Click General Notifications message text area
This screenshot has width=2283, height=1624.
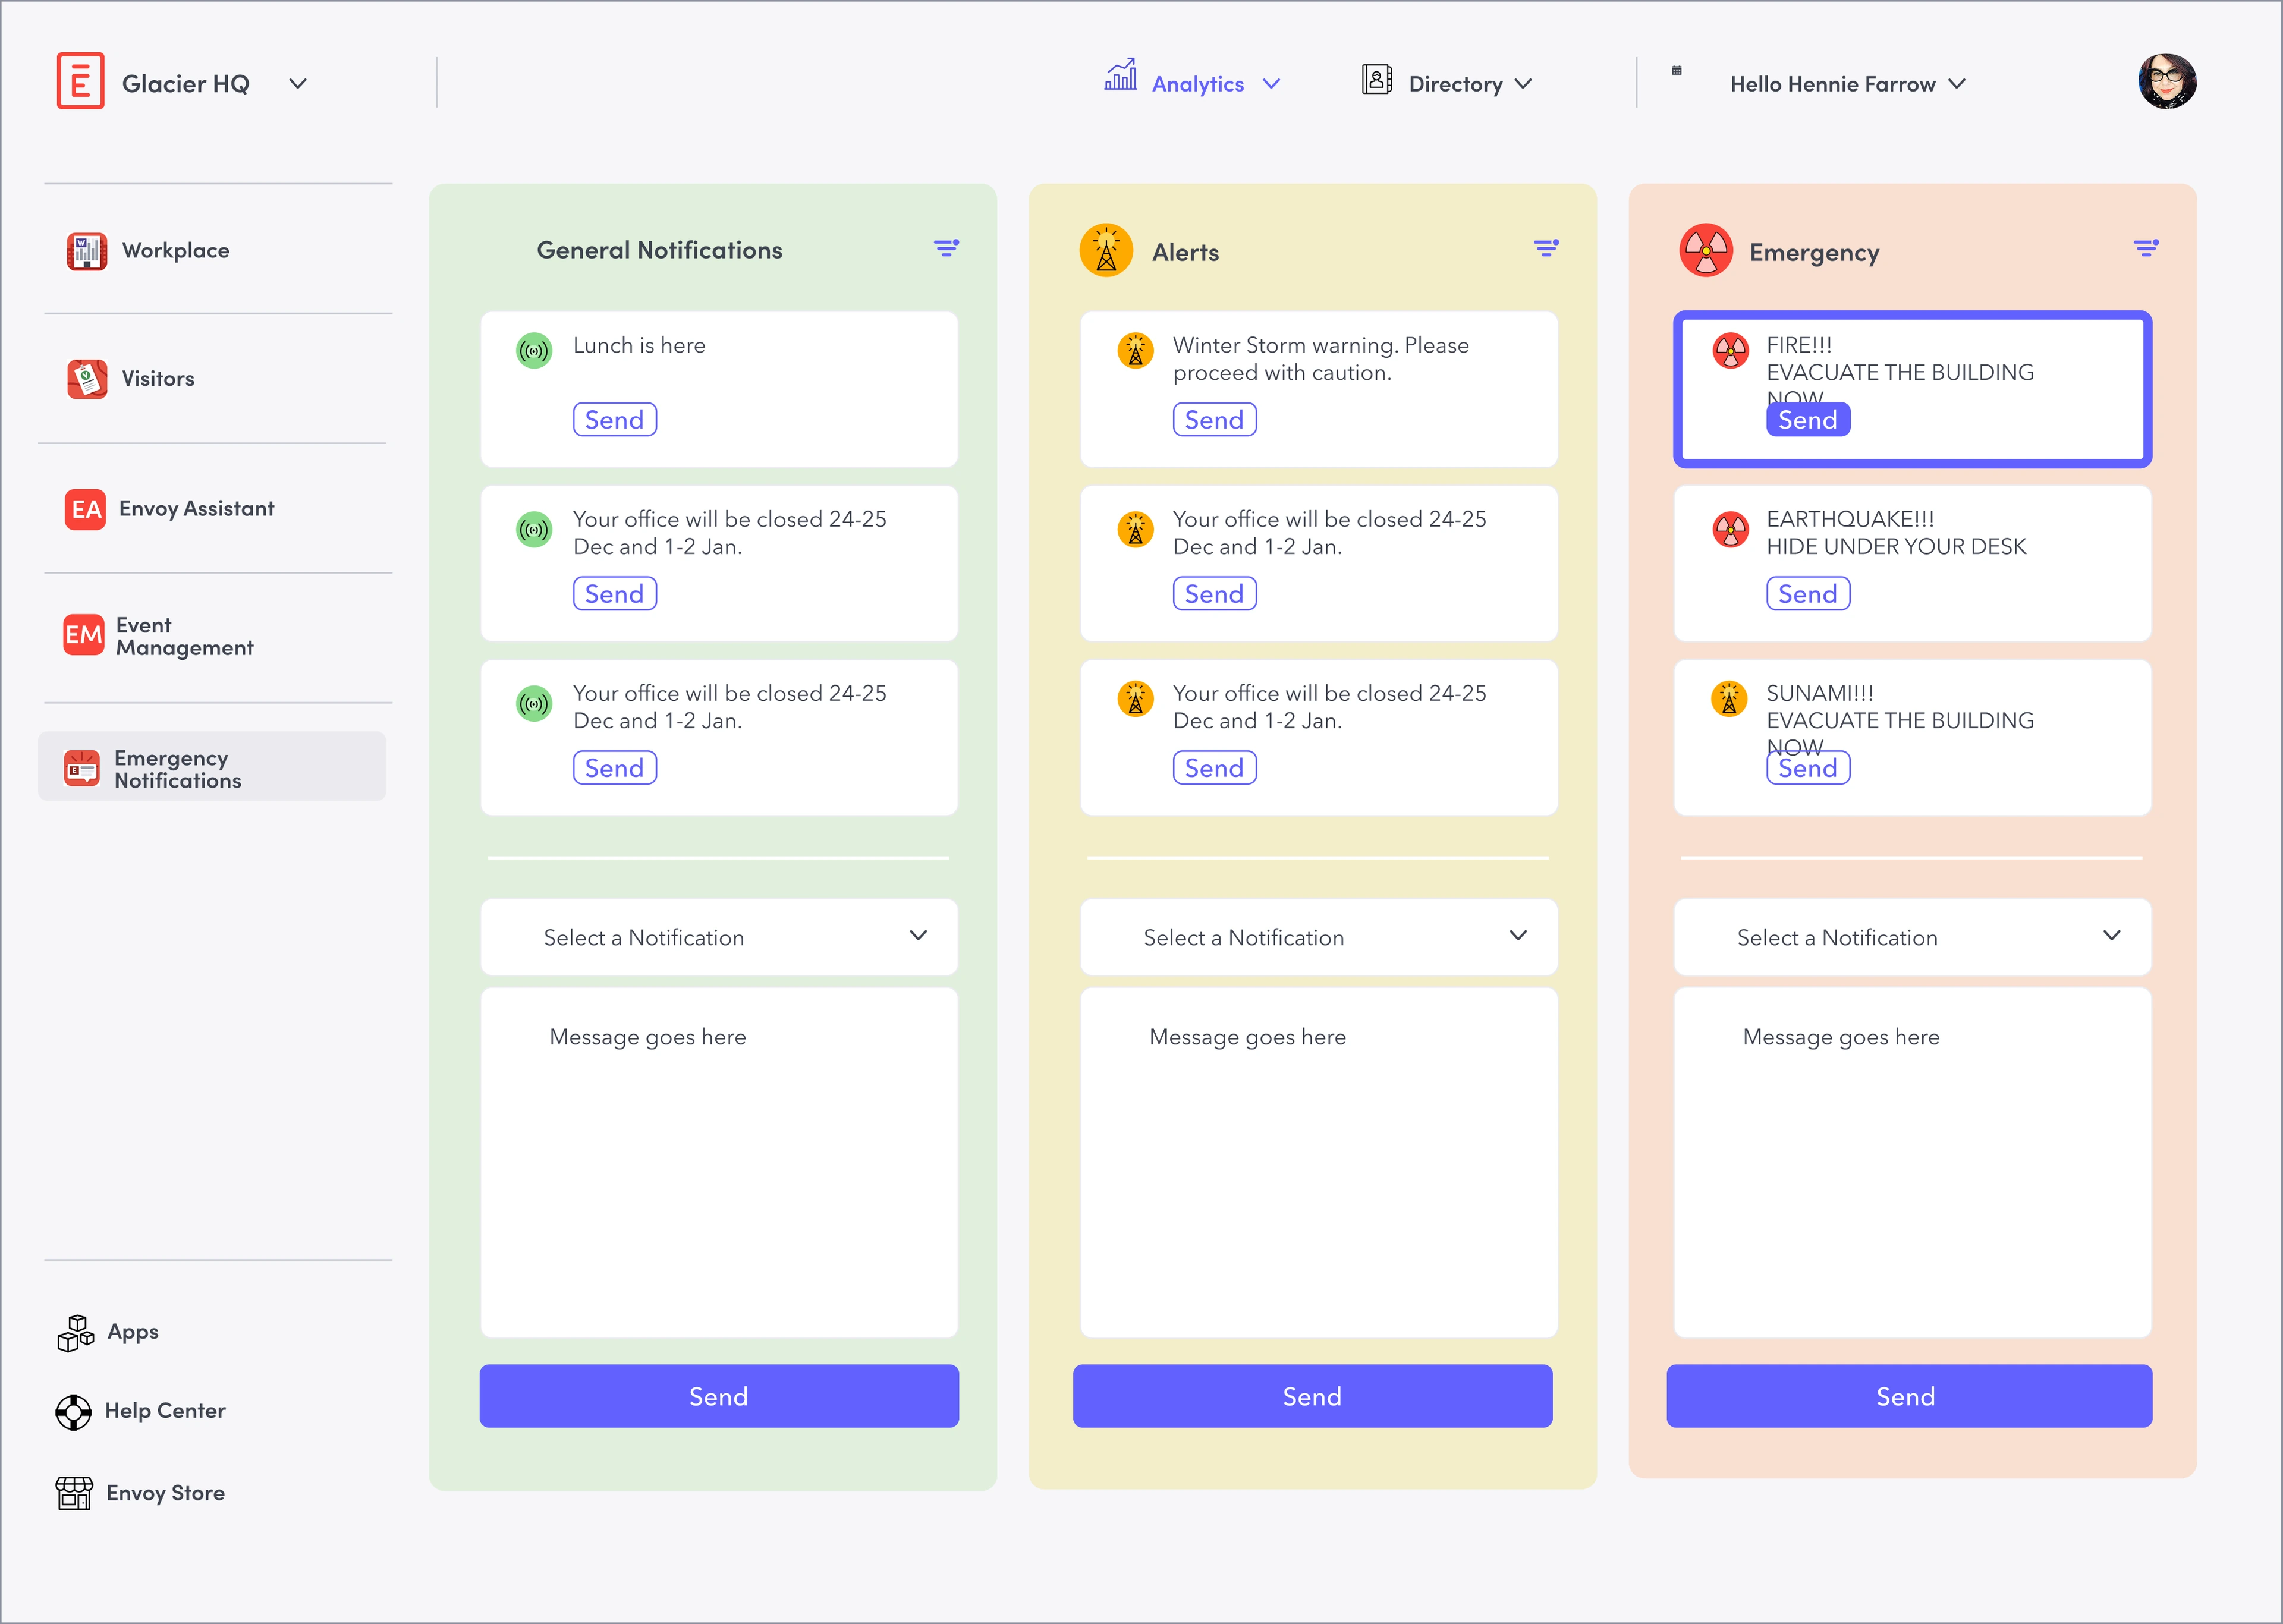point(719,1163)
